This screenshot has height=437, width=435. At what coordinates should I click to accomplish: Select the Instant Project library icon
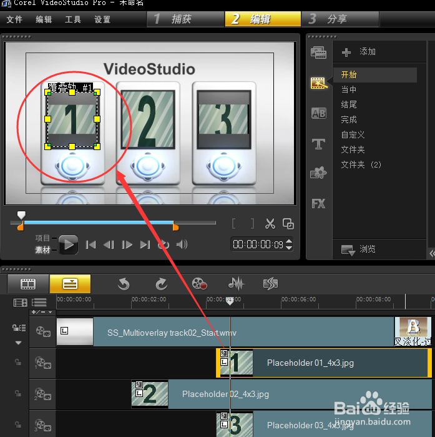pyautogui.click(x=319, y=83)
